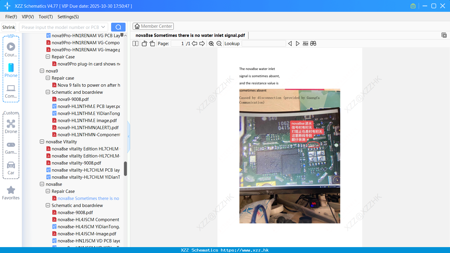Screen dimensions: 450x253
Task: Open the Courses section in the sidebar
Action: tap(11, 50)
